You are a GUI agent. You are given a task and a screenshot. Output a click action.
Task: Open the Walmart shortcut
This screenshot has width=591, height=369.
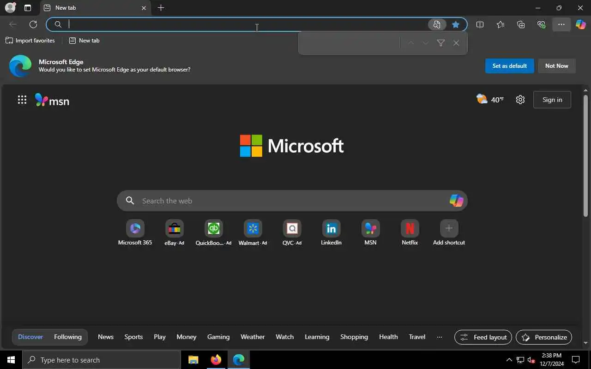click(x=253, y=232)
